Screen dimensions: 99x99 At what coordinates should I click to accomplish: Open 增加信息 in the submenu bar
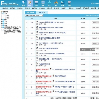point(5,8)
